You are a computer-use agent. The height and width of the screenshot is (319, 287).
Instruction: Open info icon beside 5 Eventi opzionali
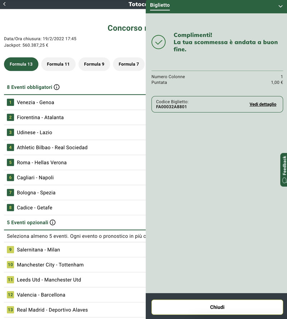point(53,222)
